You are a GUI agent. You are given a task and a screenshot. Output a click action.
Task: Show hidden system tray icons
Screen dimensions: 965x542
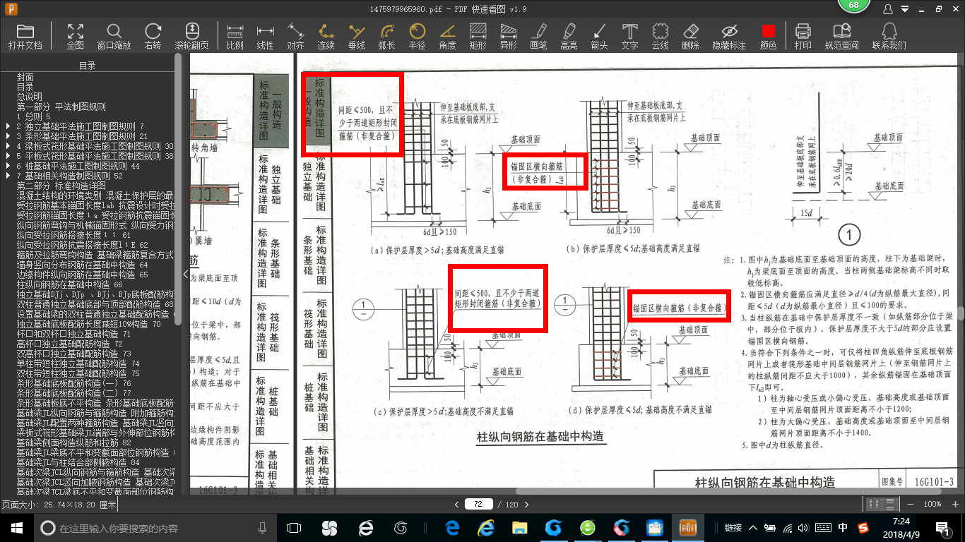pyautogui.click(x=752, y=527)
